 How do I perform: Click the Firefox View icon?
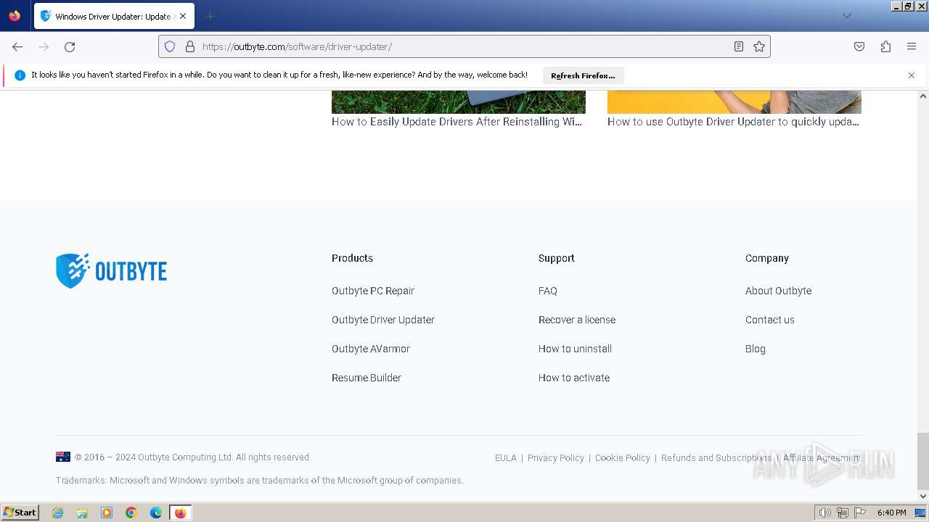(x=15, y=16)
